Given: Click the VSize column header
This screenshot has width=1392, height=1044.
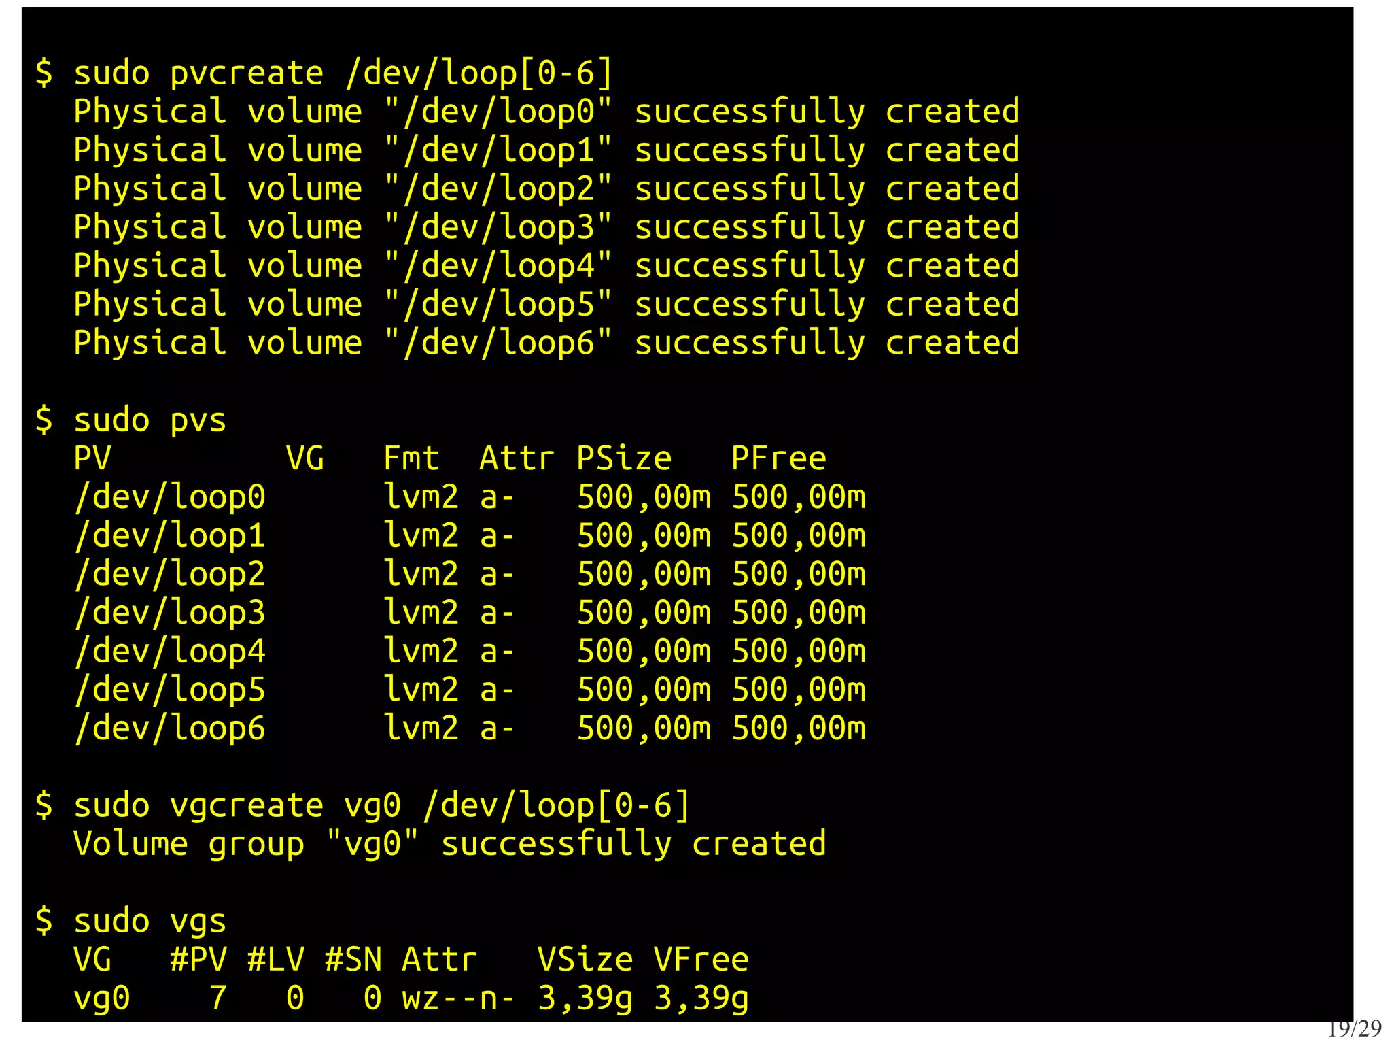Looking at the screenshot, I should pos(585,960).
